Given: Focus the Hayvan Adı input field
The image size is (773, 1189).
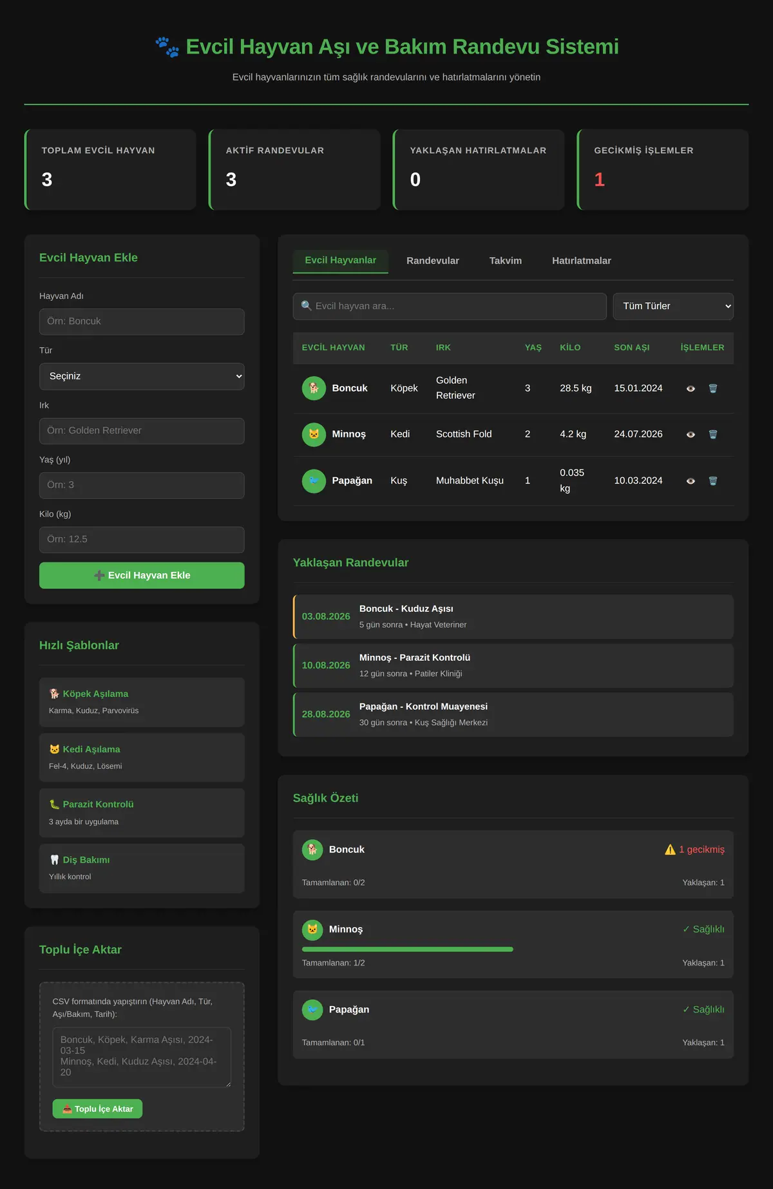Looking at the screenshot, I should pyautogui.click(x=142, y=321).
